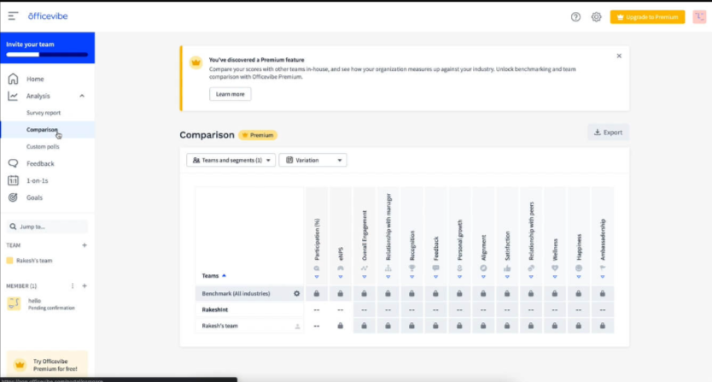Focus the Jump to search field
The width and height of the screenshot is (712, 382).
coord(47,226)
